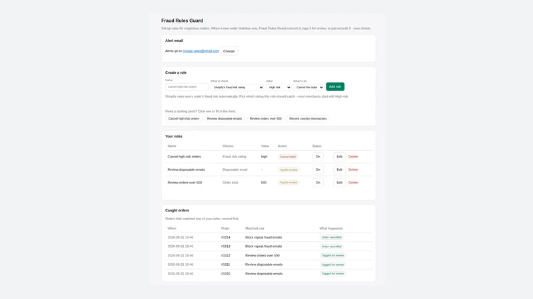Change the alert email address
The height and width of the screenshot is (299, 533).
pyautogui.click(x=229, y=51)
